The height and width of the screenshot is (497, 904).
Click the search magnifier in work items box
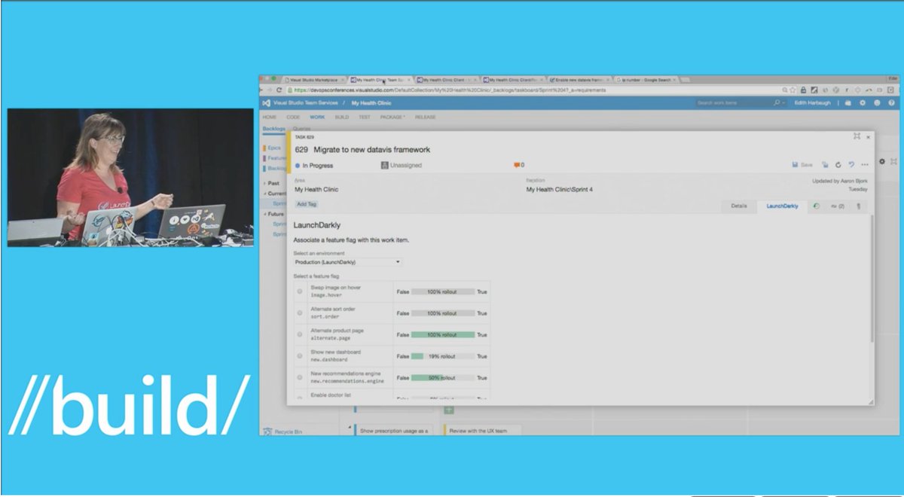(x=777, y=102)
